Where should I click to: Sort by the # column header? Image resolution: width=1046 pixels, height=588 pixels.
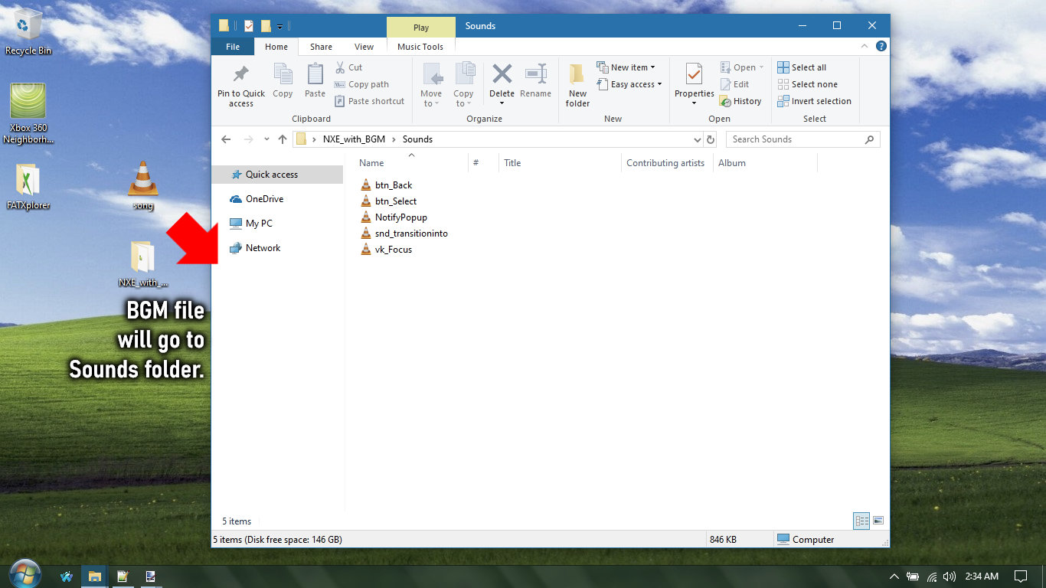tap(483, 162)
